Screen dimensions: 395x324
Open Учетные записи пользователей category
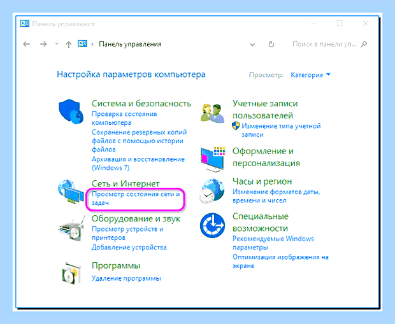(x=265, y=109)
